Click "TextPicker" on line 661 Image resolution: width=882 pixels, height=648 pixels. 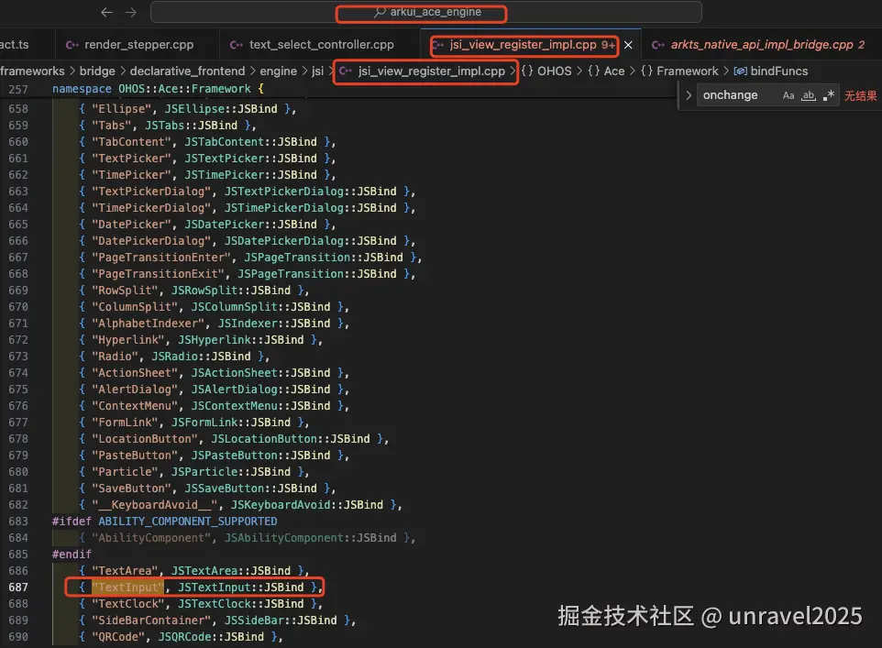[x=132, y=158]
